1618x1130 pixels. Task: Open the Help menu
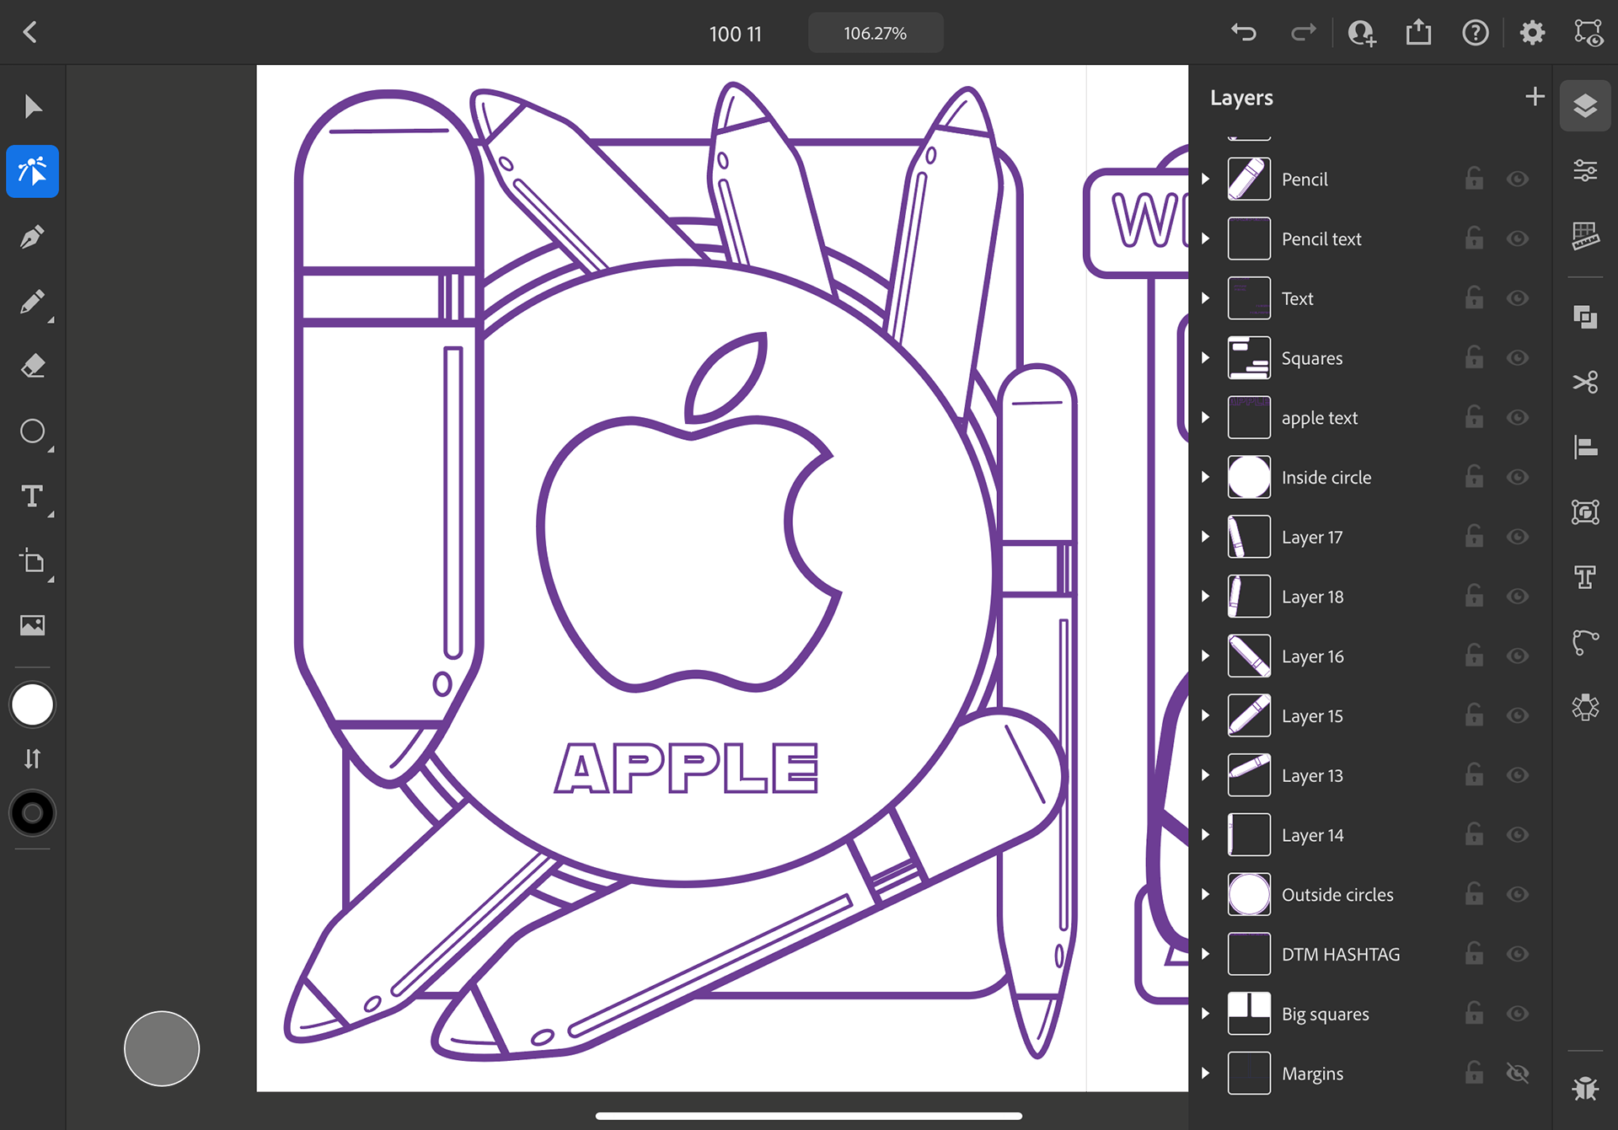point(1476,33)
